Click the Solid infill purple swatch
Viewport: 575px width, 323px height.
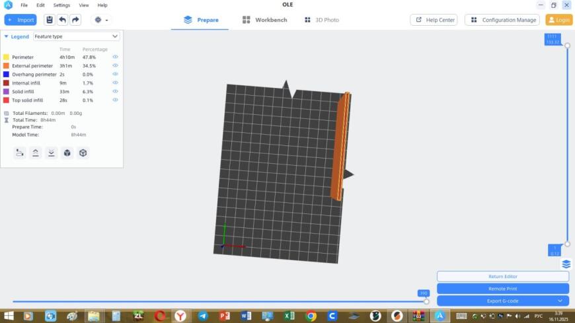[6, 91]
